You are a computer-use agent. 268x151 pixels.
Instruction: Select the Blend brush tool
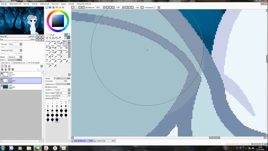coord(54,60)
